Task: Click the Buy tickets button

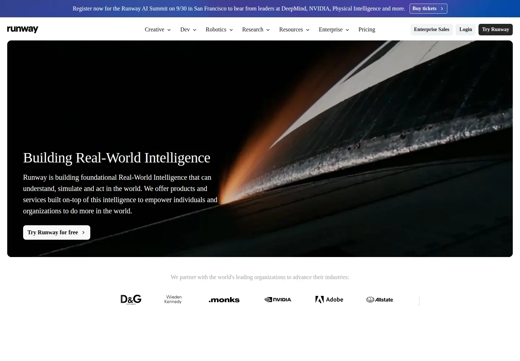Action: 428,9
